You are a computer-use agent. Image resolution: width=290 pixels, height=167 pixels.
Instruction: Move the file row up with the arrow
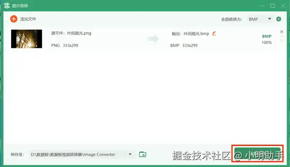[282, 36]
